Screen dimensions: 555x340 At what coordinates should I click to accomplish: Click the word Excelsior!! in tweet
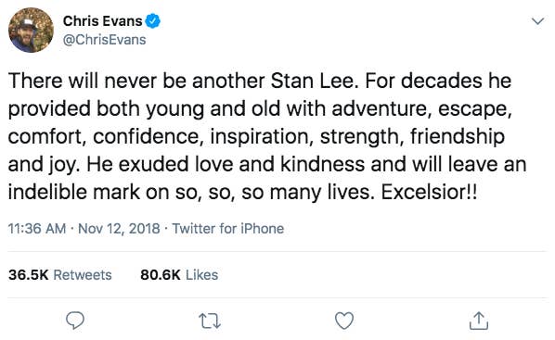tap(429, 193)
